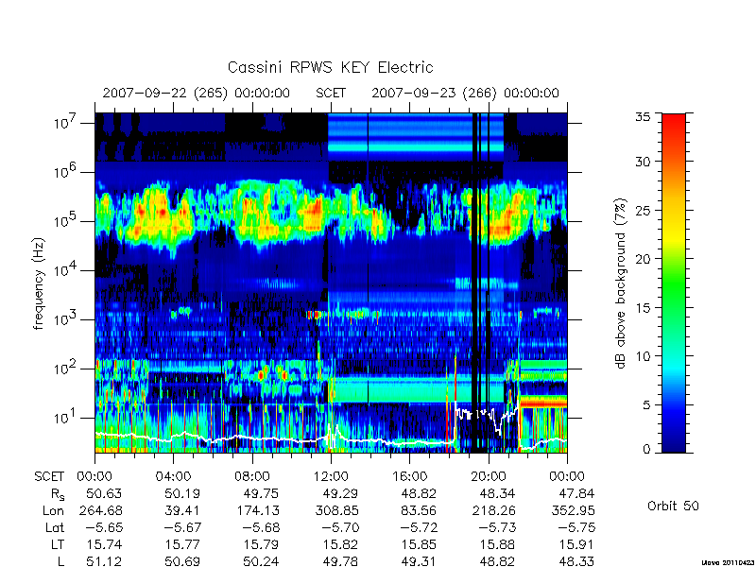Click the 20:00 time axis label
756x567 pixels.
[489, 476]
